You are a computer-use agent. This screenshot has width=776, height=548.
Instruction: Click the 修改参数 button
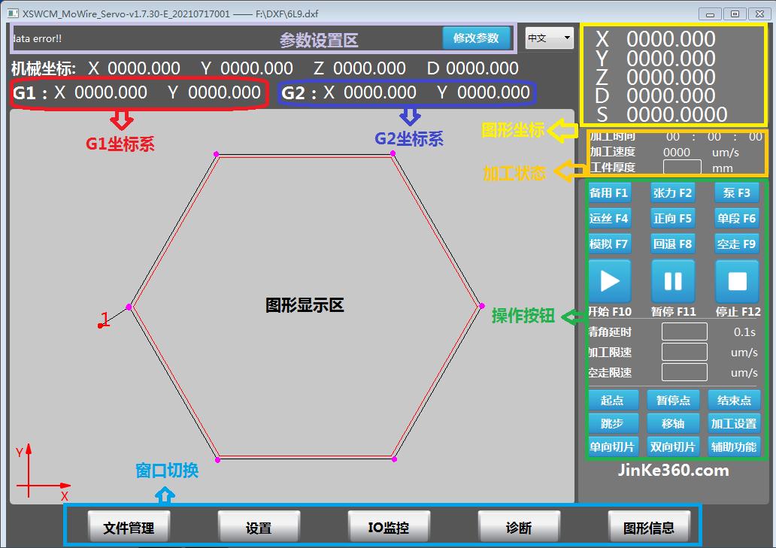[x=476, y=38]
